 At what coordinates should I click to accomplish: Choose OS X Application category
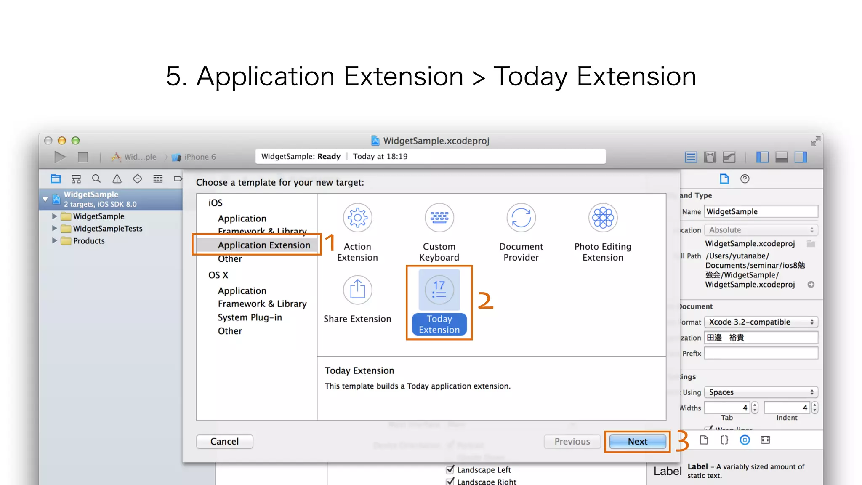242,291
